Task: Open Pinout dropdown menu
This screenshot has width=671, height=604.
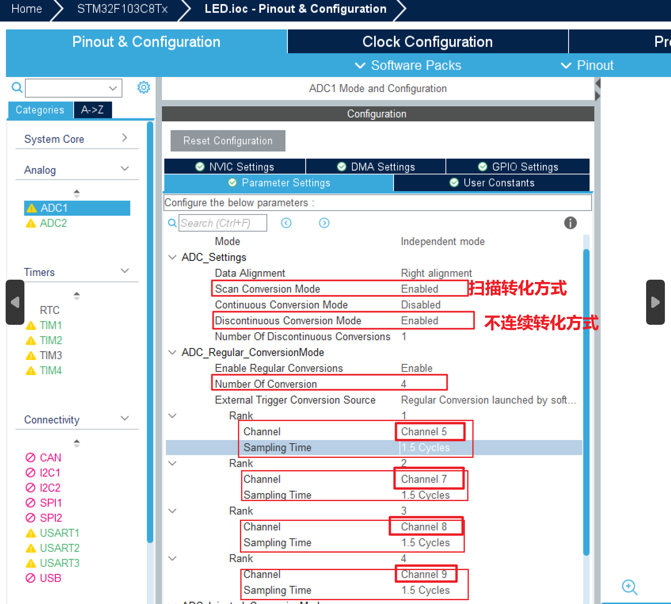Action: (x=587, y=65)
